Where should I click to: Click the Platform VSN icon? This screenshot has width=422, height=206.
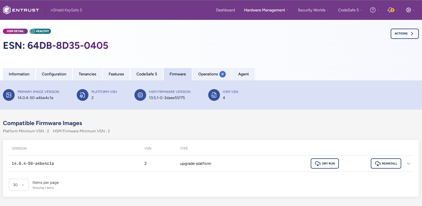83,95
